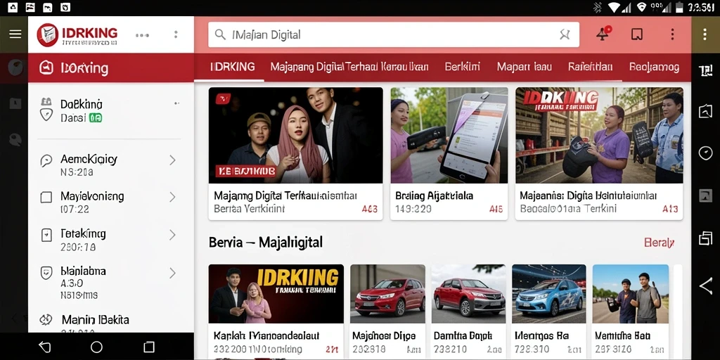Open the Memitdhe Bab two men thumbnail
Screen dimensions: 720x360
[631, 294]
